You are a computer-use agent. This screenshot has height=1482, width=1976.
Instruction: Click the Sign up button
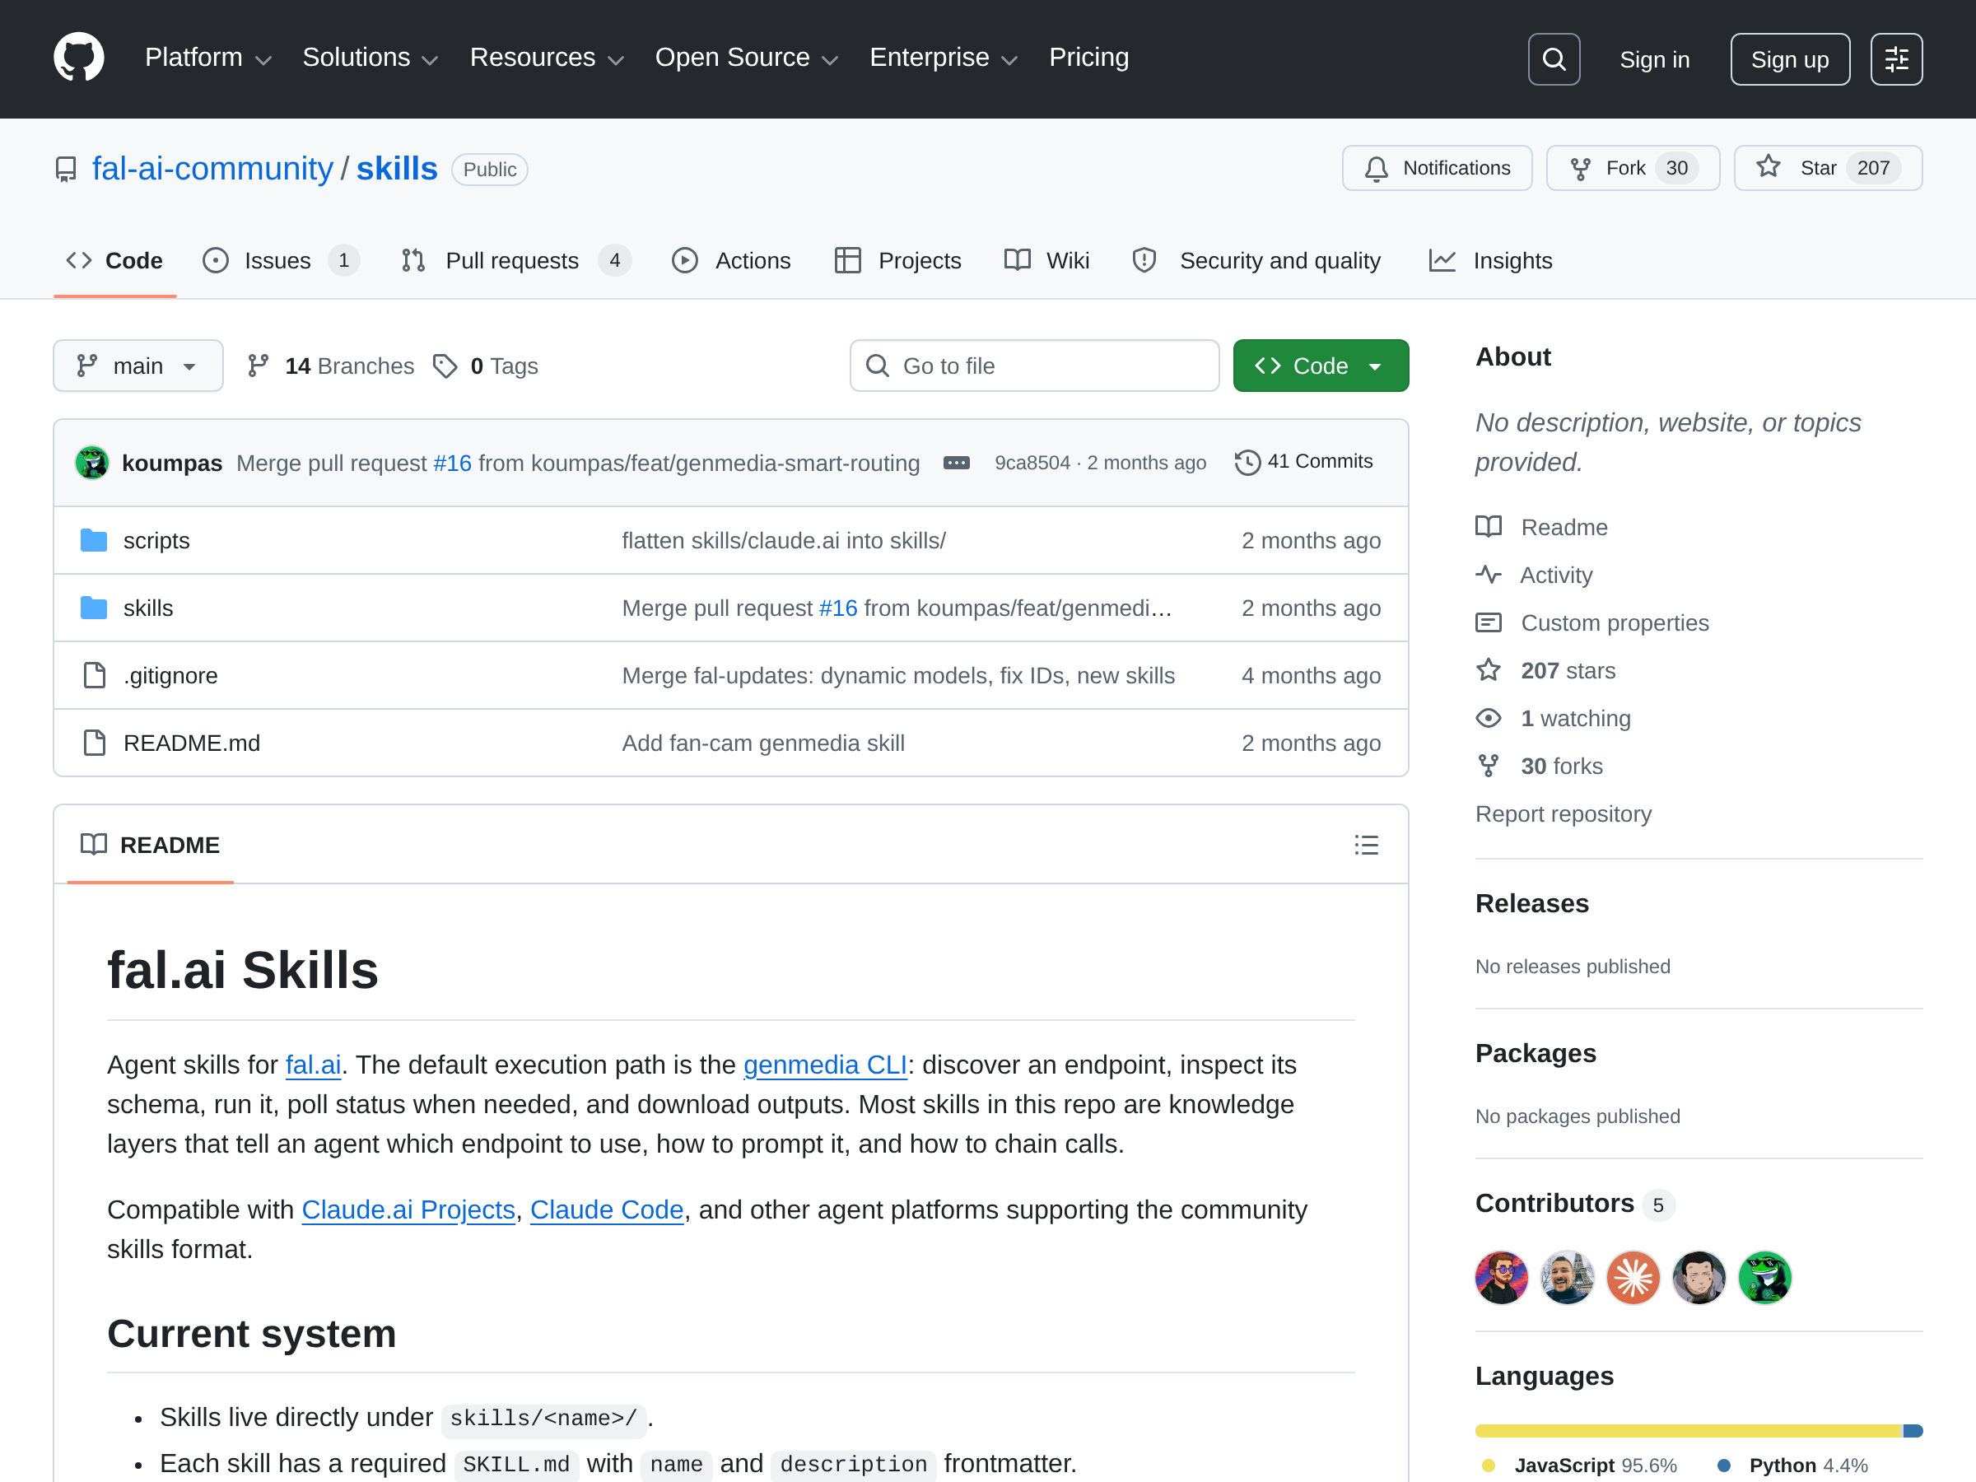(1789, 59)
